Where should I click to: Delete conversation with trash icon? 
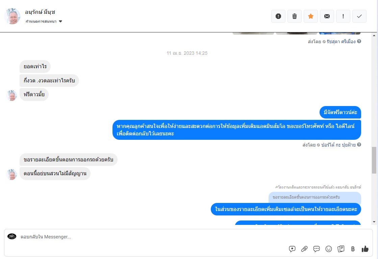pos(294,16)
